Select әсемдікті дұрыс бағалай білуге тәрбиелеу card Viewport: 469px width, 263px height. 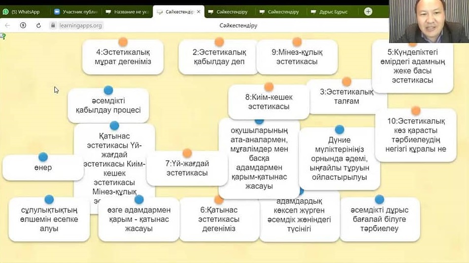click(379, 219)
